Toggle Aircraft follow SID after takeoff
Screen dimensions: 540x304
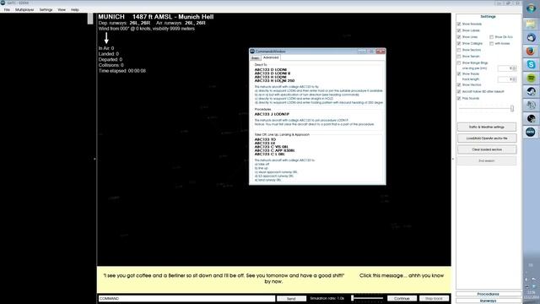tap(459, 92)
